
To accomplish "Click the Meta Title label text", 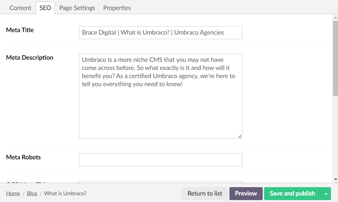I will [20, 30].
